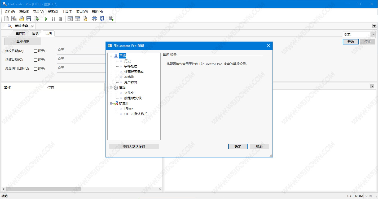
Task: Select UTF-8 默认格式 tree item
Action: (x=136, y=114)
